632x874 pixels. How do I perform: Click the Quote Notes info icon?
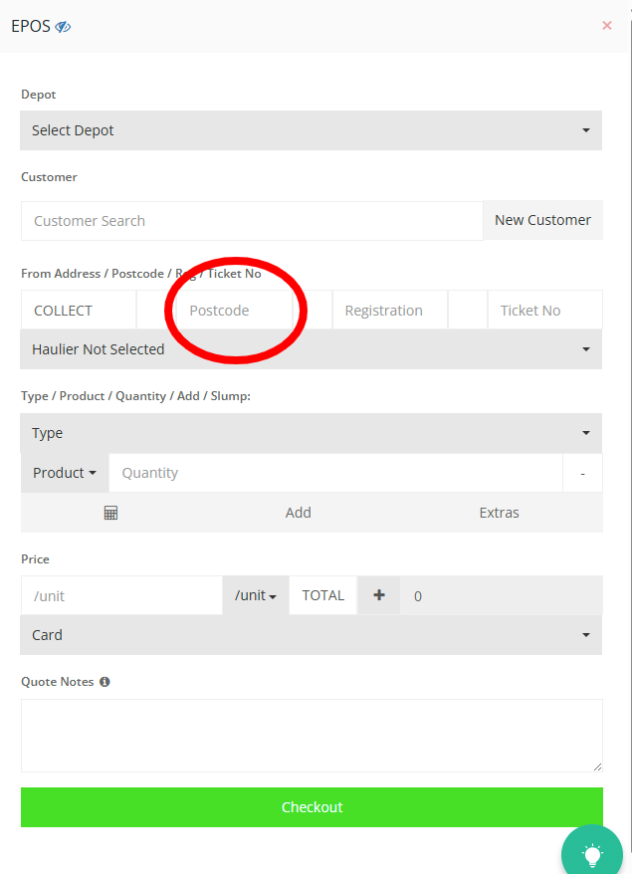pyautogui.click(x=105, y=682)
